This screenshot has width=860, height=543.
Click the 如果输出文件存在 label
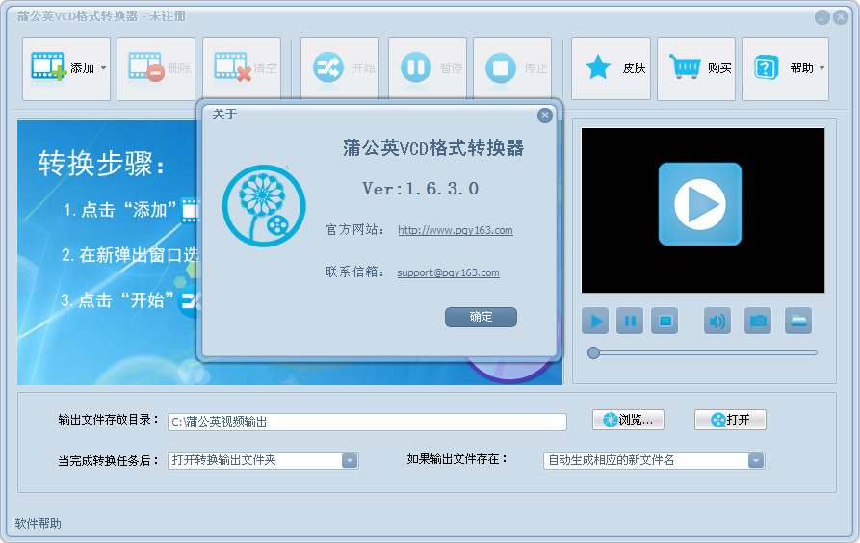coord(457,459)
